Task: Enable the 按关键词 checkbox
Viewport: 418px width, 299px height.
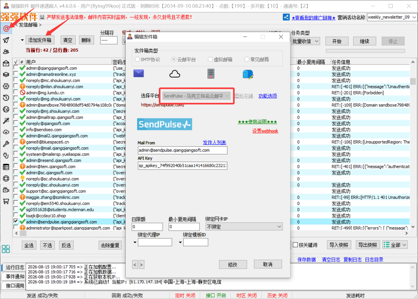Action: (295, 245)
